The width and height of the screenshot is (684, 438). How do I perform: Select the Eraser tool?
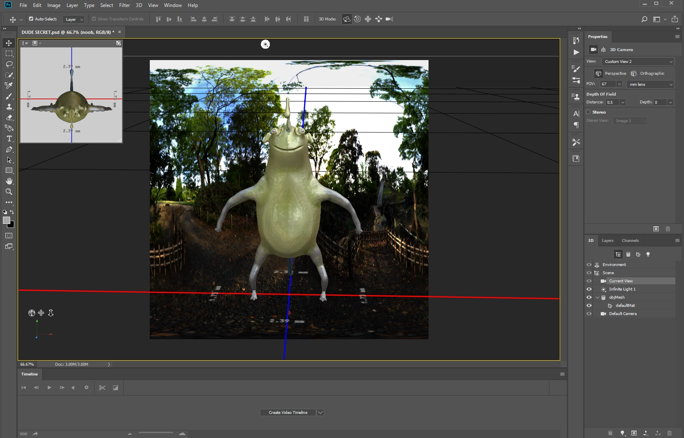click(9, 117)
